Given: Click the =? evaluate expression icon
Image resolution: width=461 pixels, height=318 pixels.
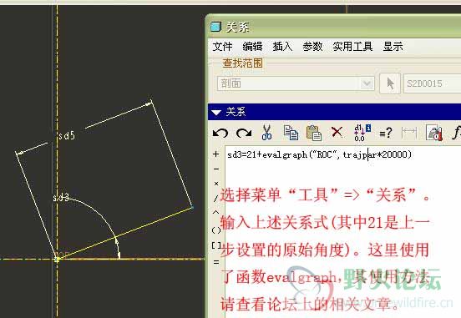Looking at the screenshot, I should (x=386, y=134).
